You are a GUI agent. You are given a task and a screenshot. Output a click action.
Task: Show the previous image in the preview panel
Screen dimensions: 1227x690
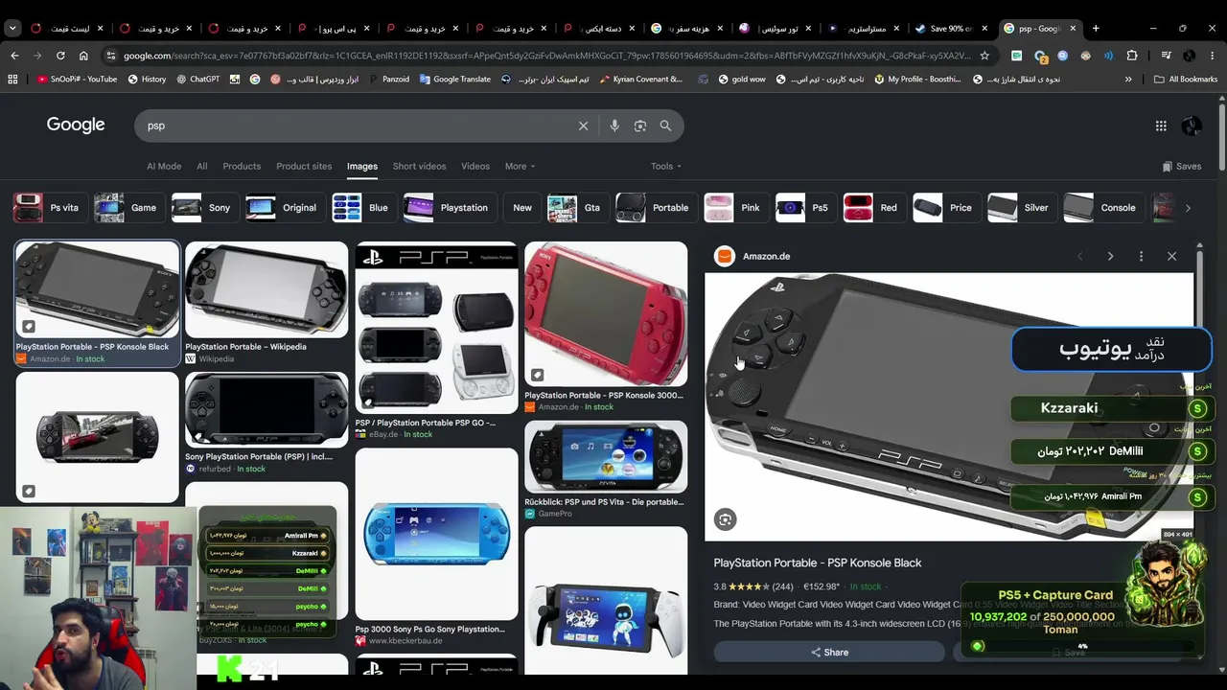point(1080,256)
